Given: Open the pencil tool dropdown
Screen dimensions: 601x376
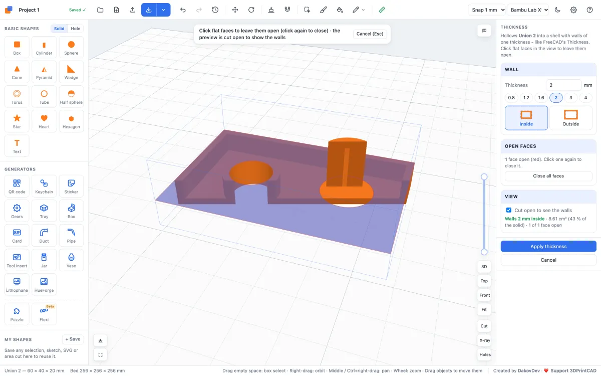Looking at the screenshot, I should coord(359,10).
